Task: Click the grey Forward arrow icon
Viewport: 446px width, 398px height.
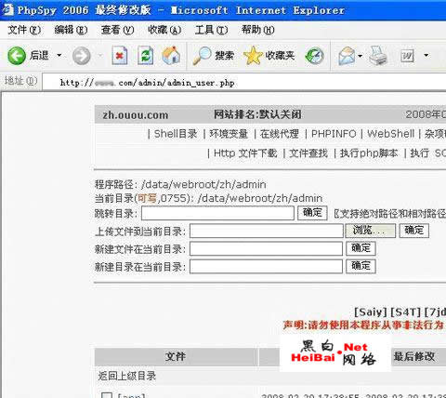Action: [x=82, y=56]
